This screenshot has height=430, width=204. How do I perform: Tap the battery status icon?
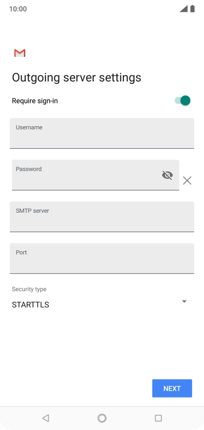[x=192, y=9]
